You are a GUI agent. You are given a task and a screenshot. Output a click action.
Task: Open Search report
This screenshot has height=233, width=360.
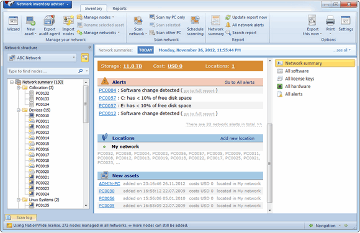241,33
